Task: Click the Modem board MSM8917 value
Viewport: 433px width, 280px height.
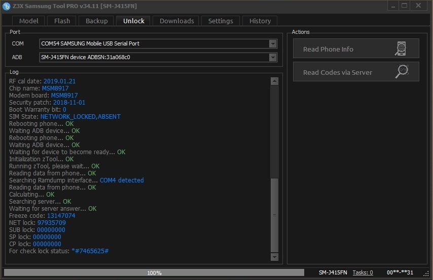Action: pos(64,95)
